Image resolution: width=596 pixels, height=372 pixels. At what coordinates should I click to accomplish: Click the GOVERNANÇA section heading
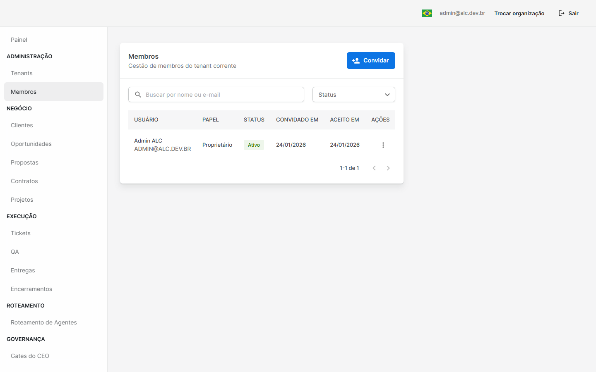[x=26, y=339]
